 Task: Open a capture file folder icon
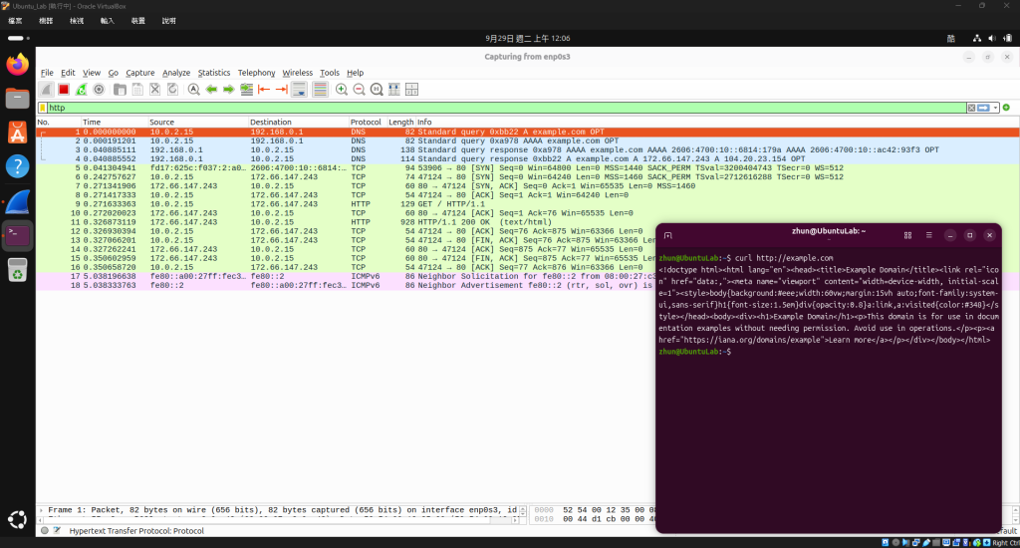click(120, 89)
